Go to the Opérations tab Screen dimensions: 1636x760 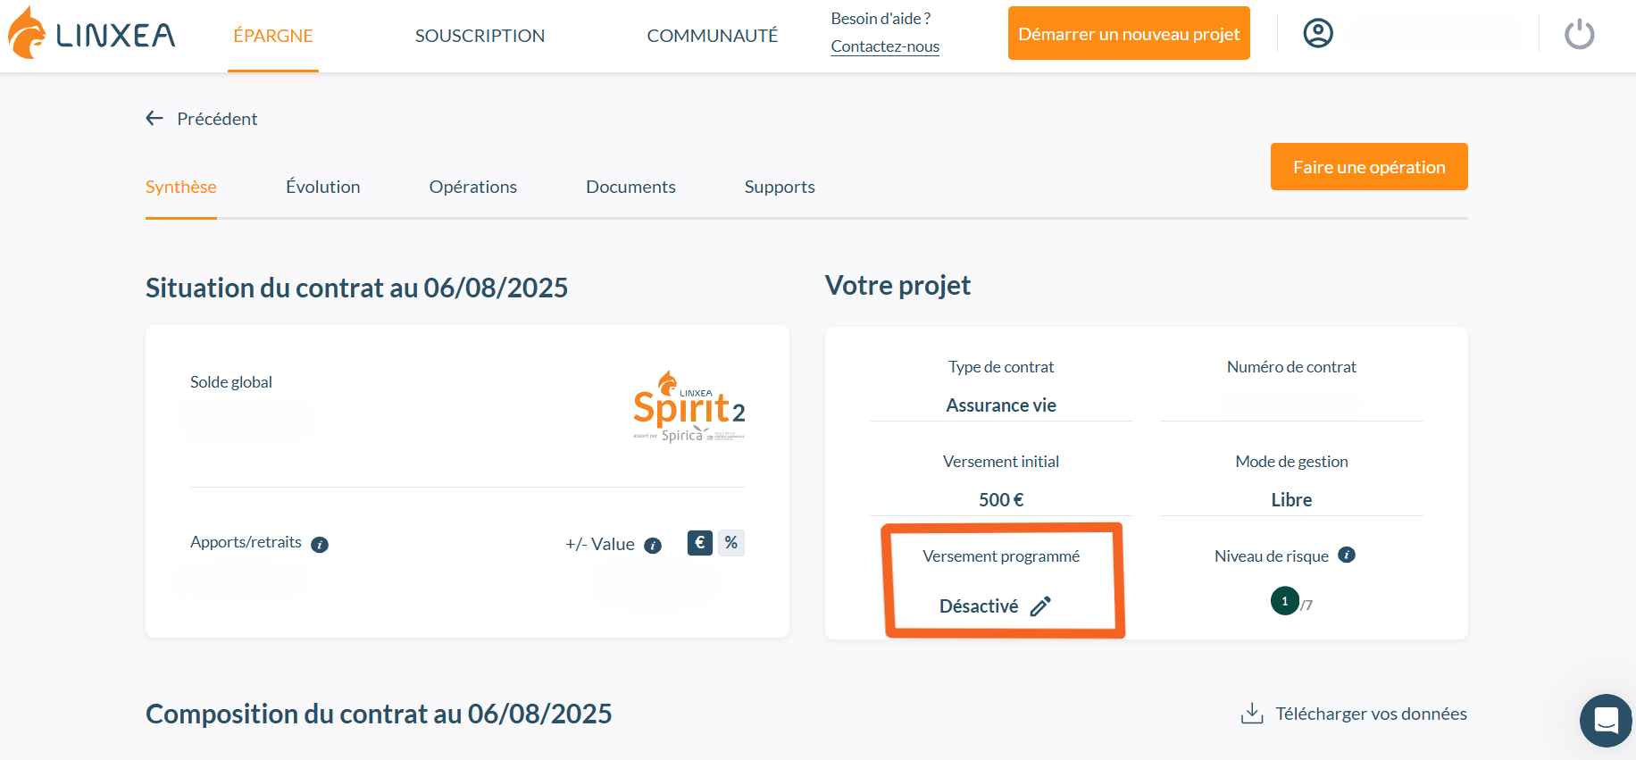[473, 187]
